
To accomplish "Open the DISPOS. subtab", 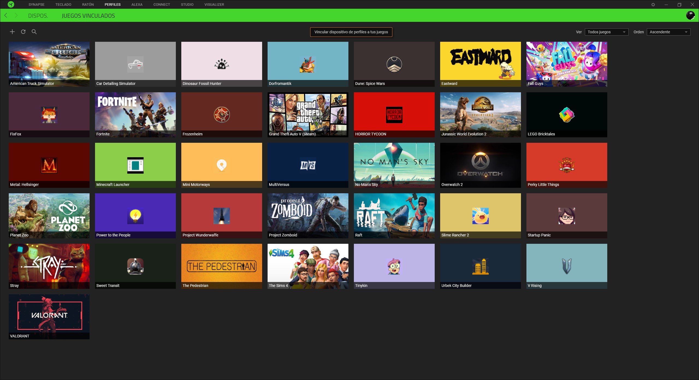I will (x=38, y=16).
